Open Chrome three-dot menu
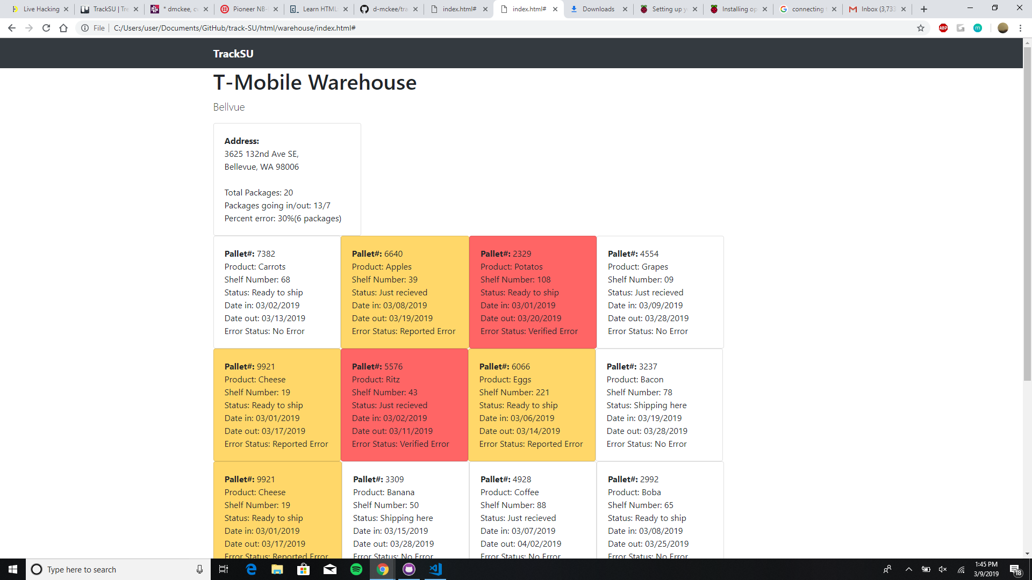The image size is (1032, 580). point(1020,28)
